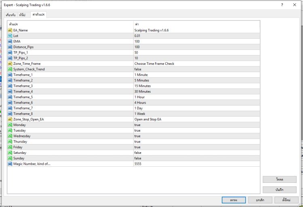Toggle the Monday value set to true

tap(137, 125)
